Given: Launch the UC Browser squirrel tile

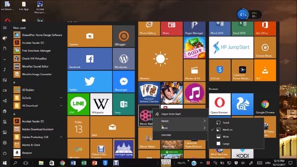Looking at the screenshot, I should pyautogui.click(x=242, y=104).
